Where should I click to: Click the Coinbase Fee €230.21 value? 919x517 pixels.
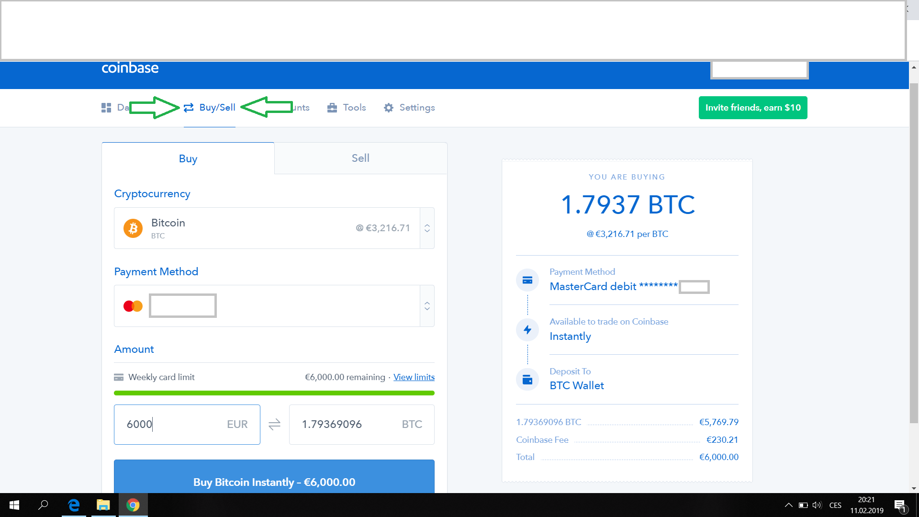[x=722, y=439]
